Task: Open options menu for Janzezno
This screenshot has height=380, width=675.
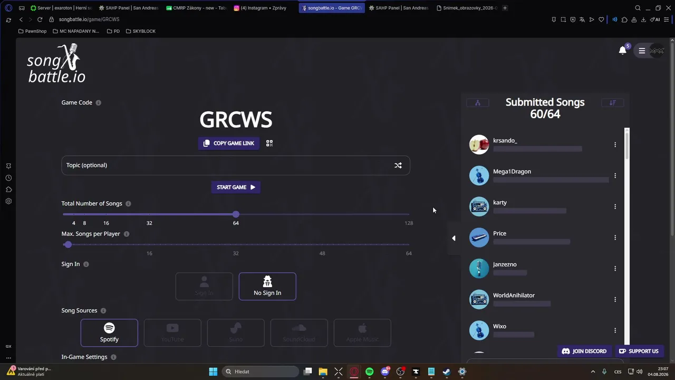Action: [x=615, y=269]
